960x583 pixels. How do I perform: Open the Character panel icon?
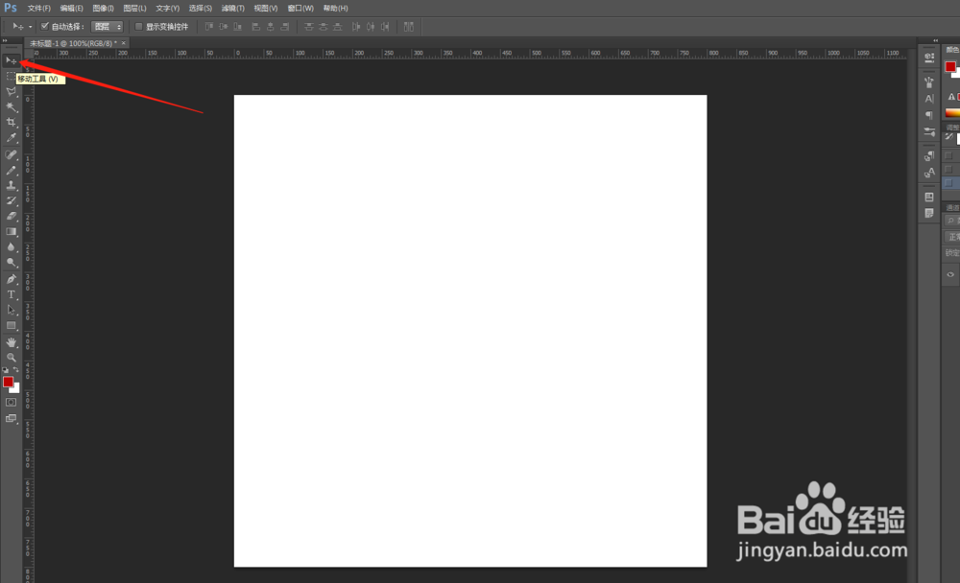tap(929, 99)
